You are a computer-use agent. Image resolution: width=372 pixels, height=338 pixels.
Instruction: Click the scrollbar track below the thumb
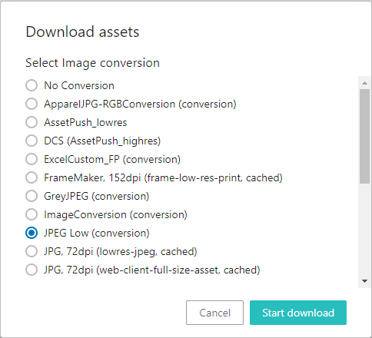point(364,229)
